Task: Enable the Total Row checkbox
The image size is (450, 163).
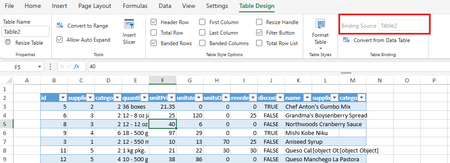Action: (154, 33)
